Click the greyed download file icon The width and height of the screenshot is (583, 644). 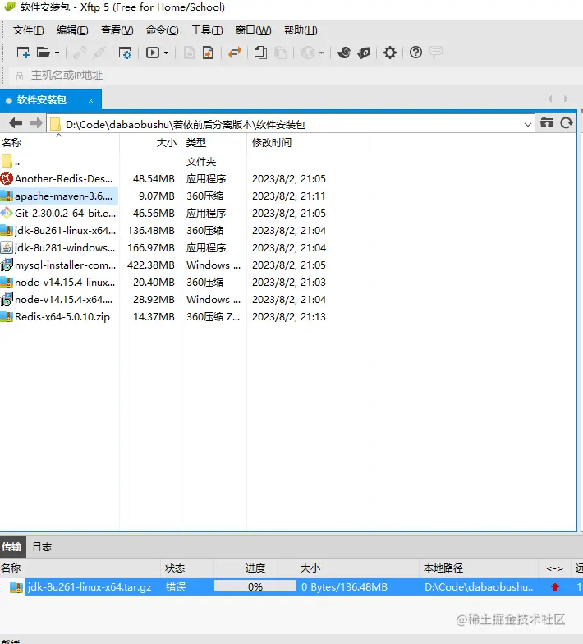(189, 53)
